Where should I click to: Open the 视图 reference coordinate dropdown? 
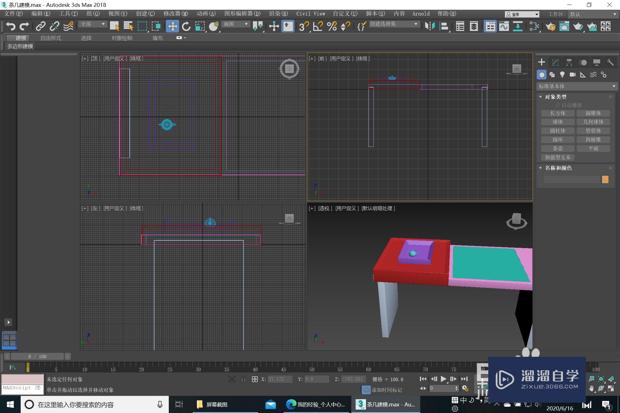[235, 24]
